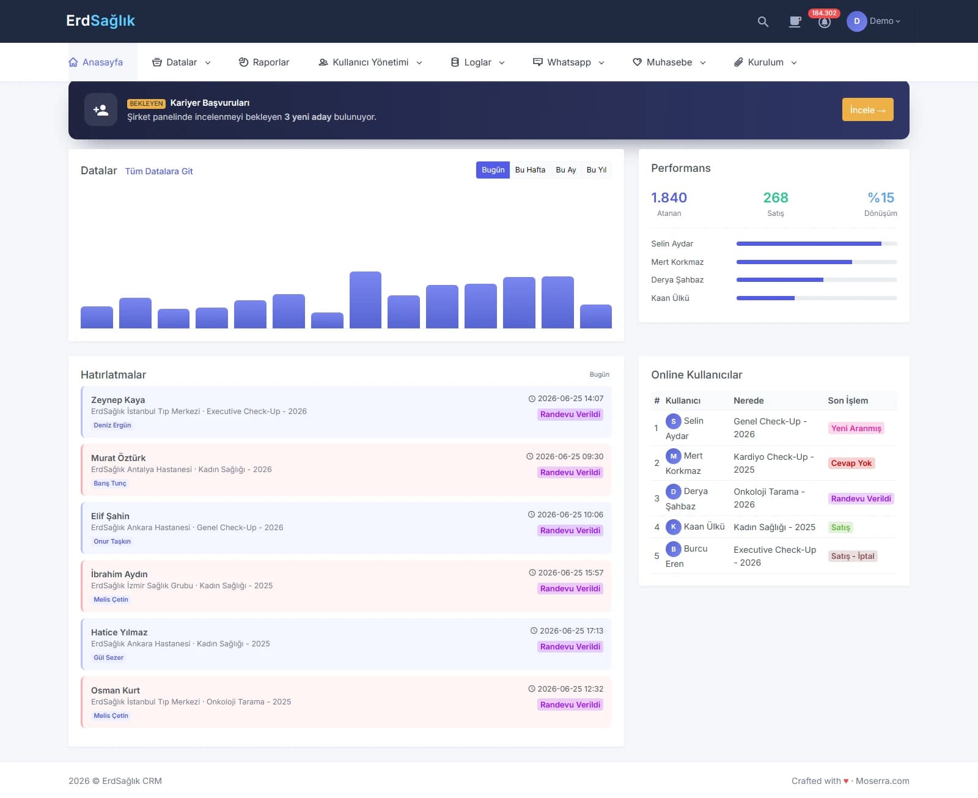Click the Melis Çetin tag under Osman Kurt

[x=111, y=716]
